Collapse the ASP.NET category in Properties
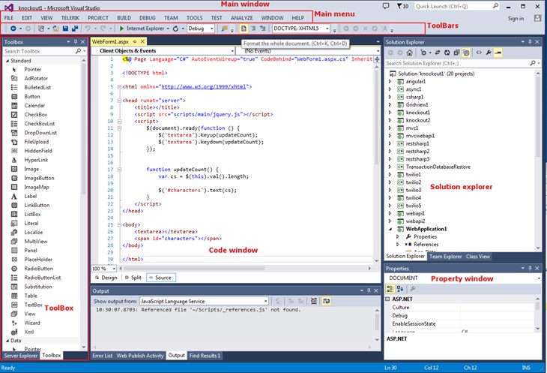The height and width of the screenshot is (373, 547). [387, 299]
